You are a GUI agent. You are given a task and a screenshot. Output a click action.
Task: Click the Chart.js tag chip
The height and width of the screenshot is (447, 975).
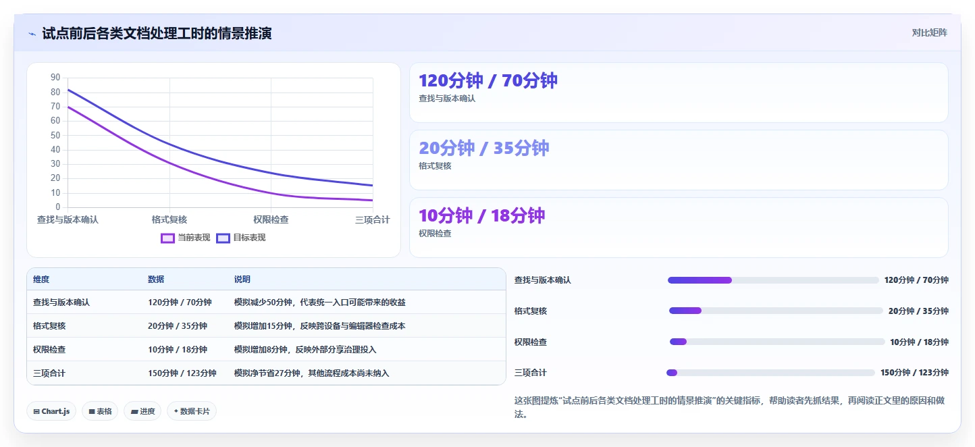pyautogui.click(x=51, y=411)
